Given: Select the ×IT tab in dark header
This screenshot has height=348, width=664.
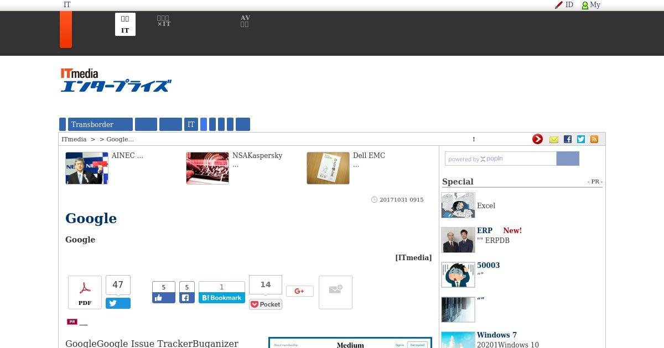Looking at the screenshot, I should point(164,21).
